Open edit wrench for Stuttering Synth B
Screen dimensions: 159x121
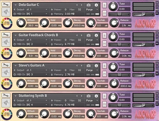click(x=6, y=95)
